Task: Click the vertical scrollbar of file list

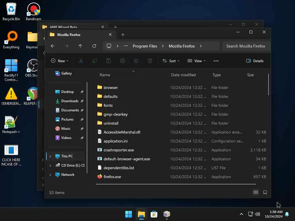Action: (x=268, y=84)
